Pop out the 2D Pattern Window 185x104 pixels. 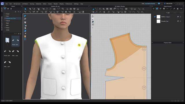(150, 6)
